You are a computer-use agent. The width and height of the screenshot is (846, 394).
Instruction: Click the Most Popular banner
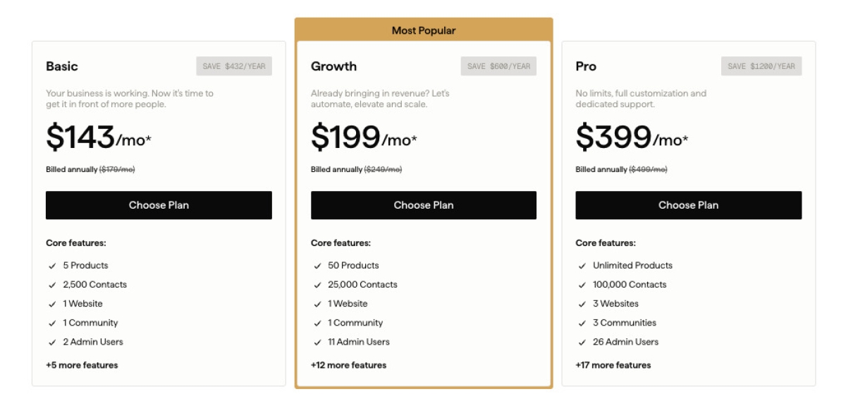[x=424, y=30]
